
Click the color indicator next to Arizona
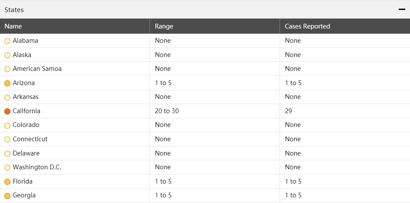pos(7,83)
